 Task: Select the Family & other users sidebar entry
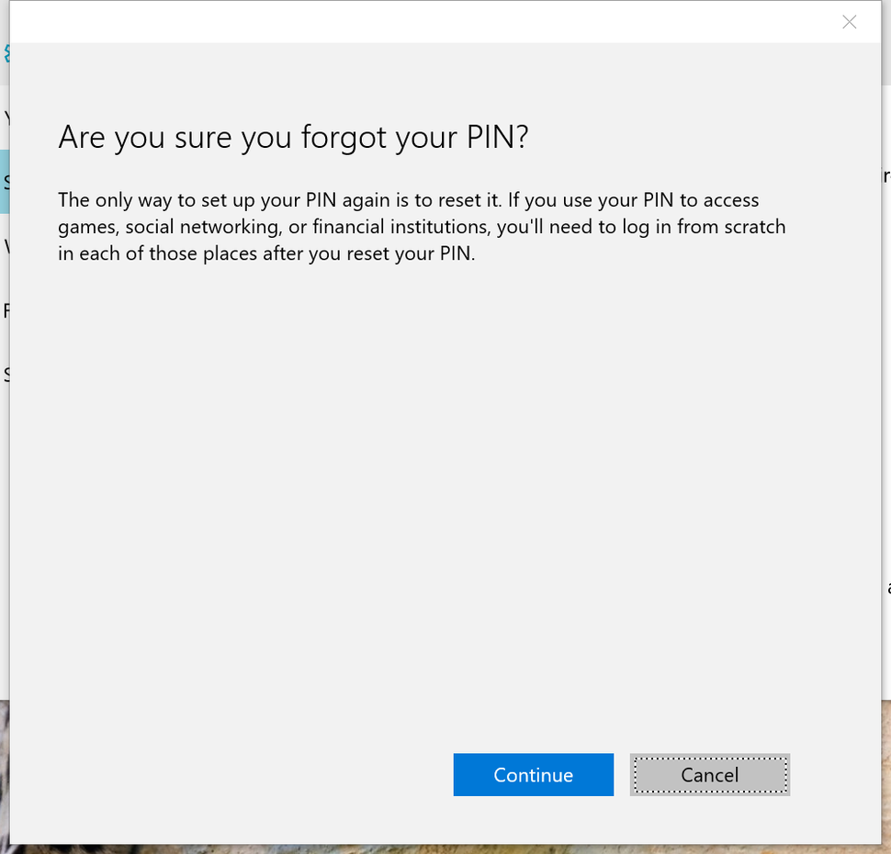tap(7, 311)
